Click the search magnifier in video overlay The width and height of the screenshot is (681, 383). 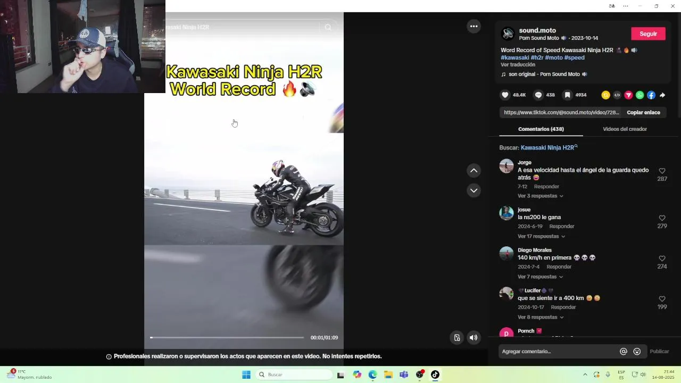click(328, 27)
